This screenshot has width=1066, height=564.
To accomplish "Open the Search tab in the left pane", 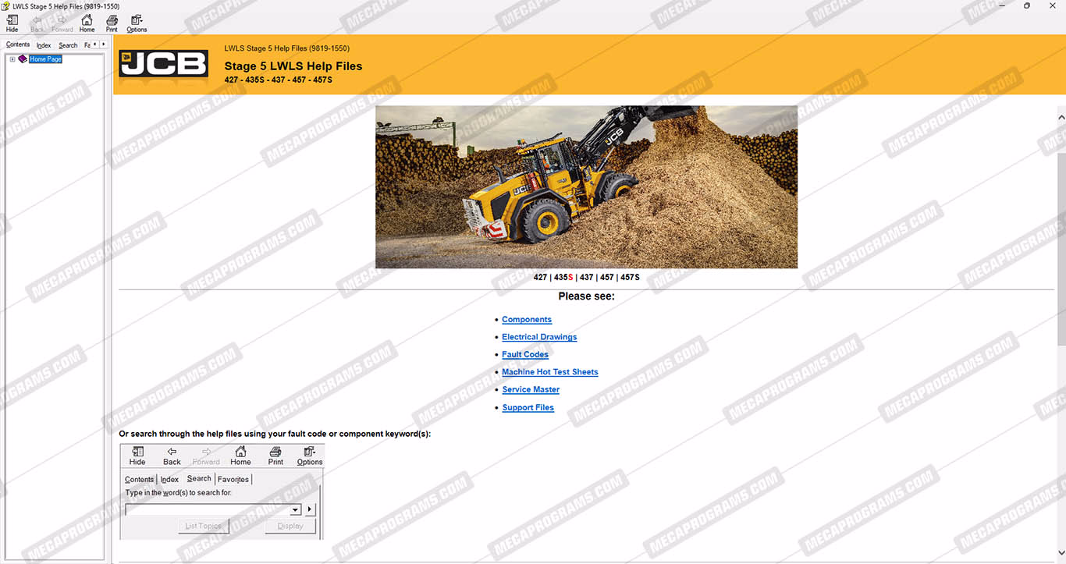I will (x=68, y=45).
